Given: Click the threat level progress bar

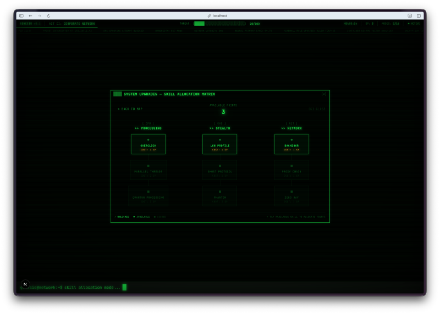Looking at the screenshot, I should click(x=220, y=24).
